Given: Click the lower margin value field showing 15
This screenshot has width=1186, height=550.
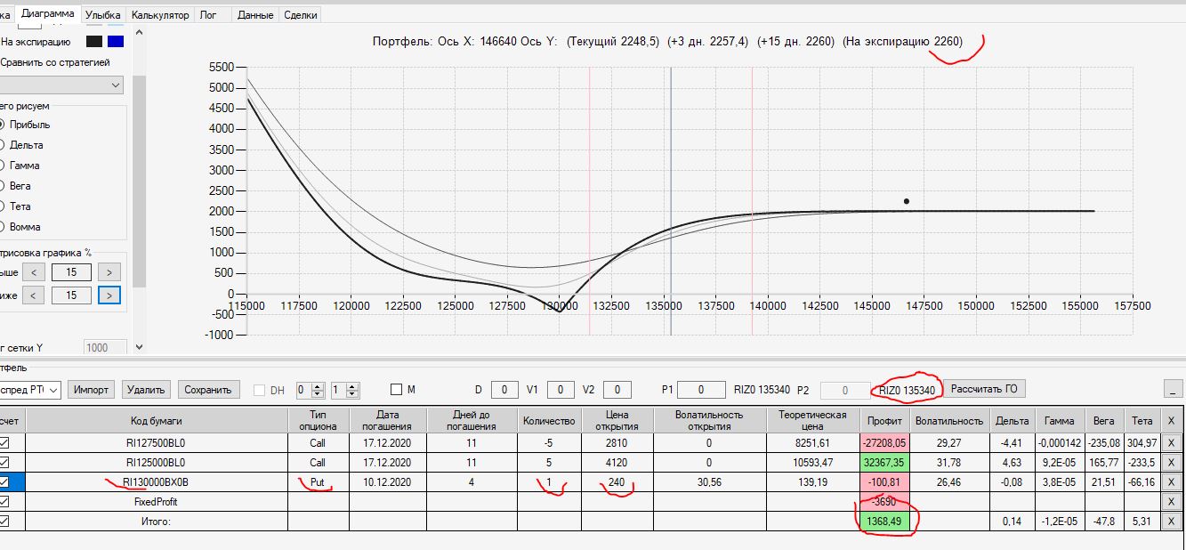Looking at the screenshot, I should pyautogui.click(x=71, y=295).
